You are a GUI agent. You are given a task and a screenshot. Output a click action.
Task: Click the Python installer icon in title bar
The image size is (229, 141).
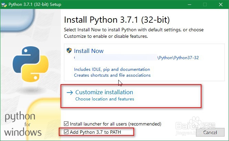pyautogui.click(x=5, y=5)
